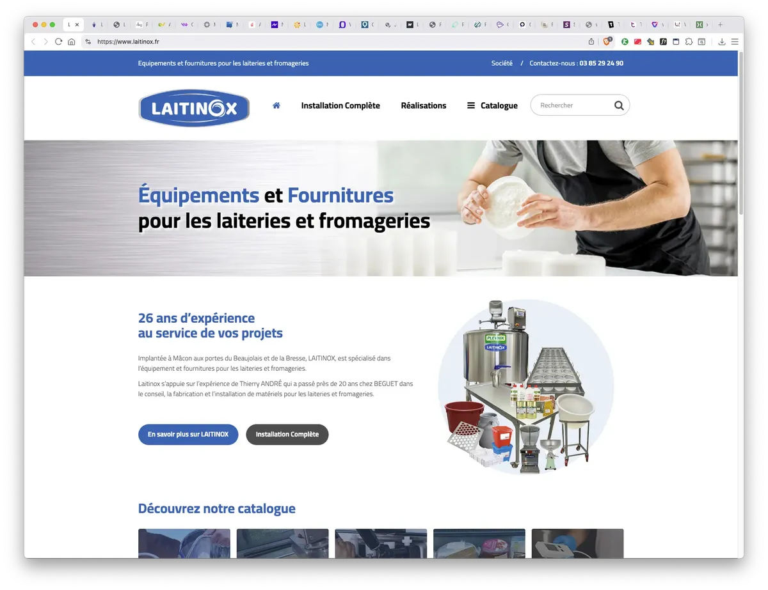Open a new tab with plus button
This screenshot has width=768, height=590.
(720, 25)
